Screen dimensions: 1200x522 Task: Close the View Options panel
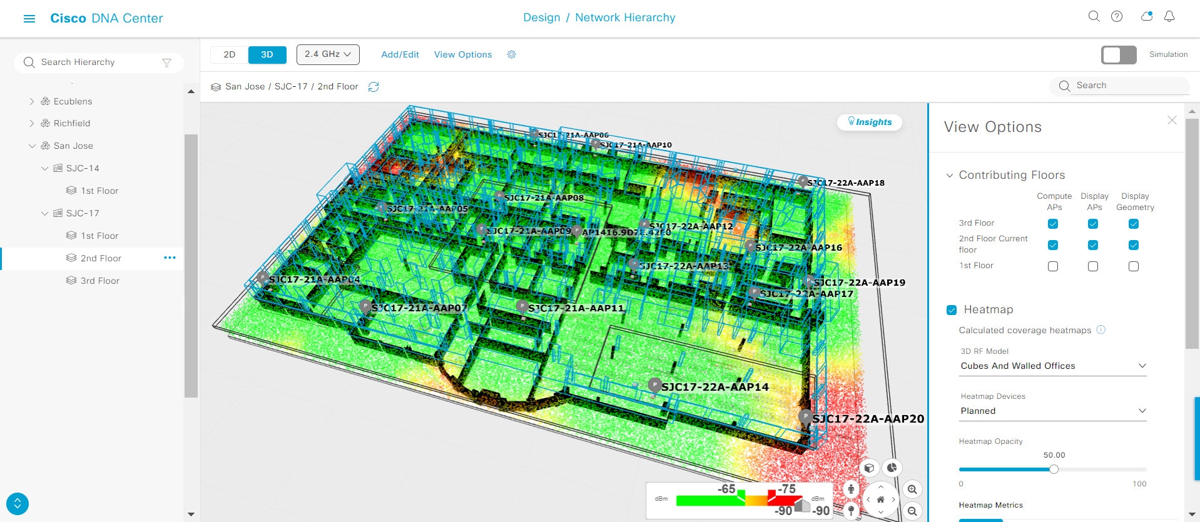tap(1172, 121)
